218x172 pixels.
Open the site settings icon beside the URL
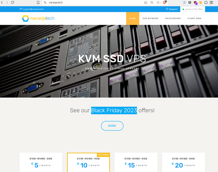coord(45,2)
